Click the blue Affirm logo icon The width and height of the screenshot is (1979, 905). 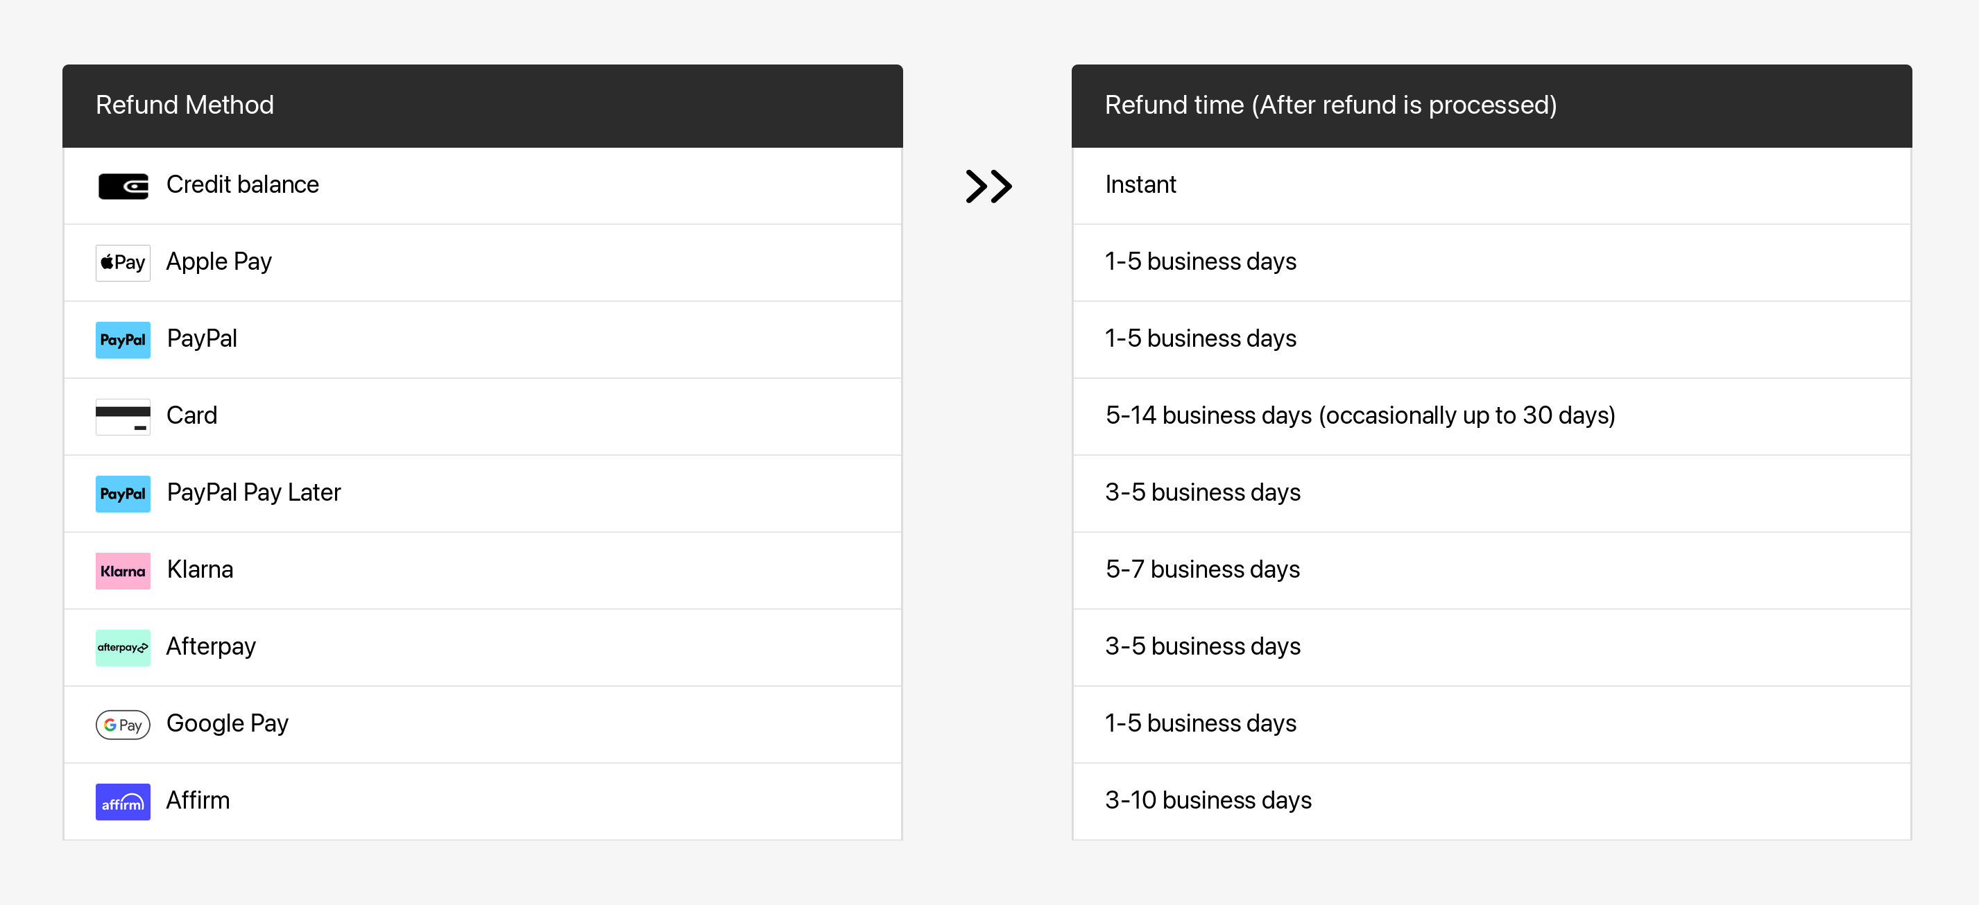(x=123, y=801)
